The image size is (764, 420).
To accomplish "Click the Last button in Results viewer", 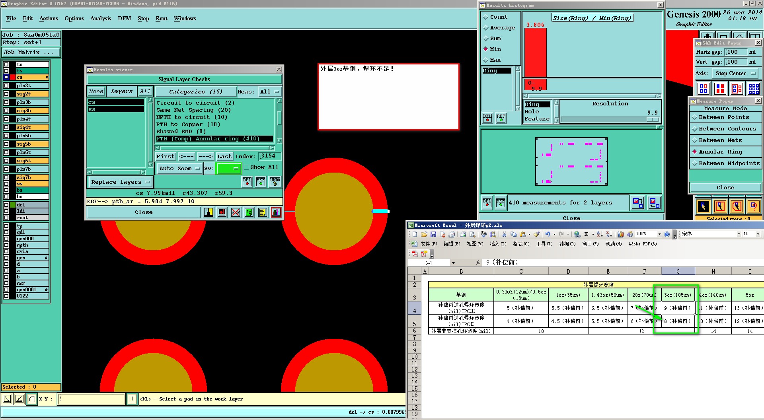I will tap(224, 157).
